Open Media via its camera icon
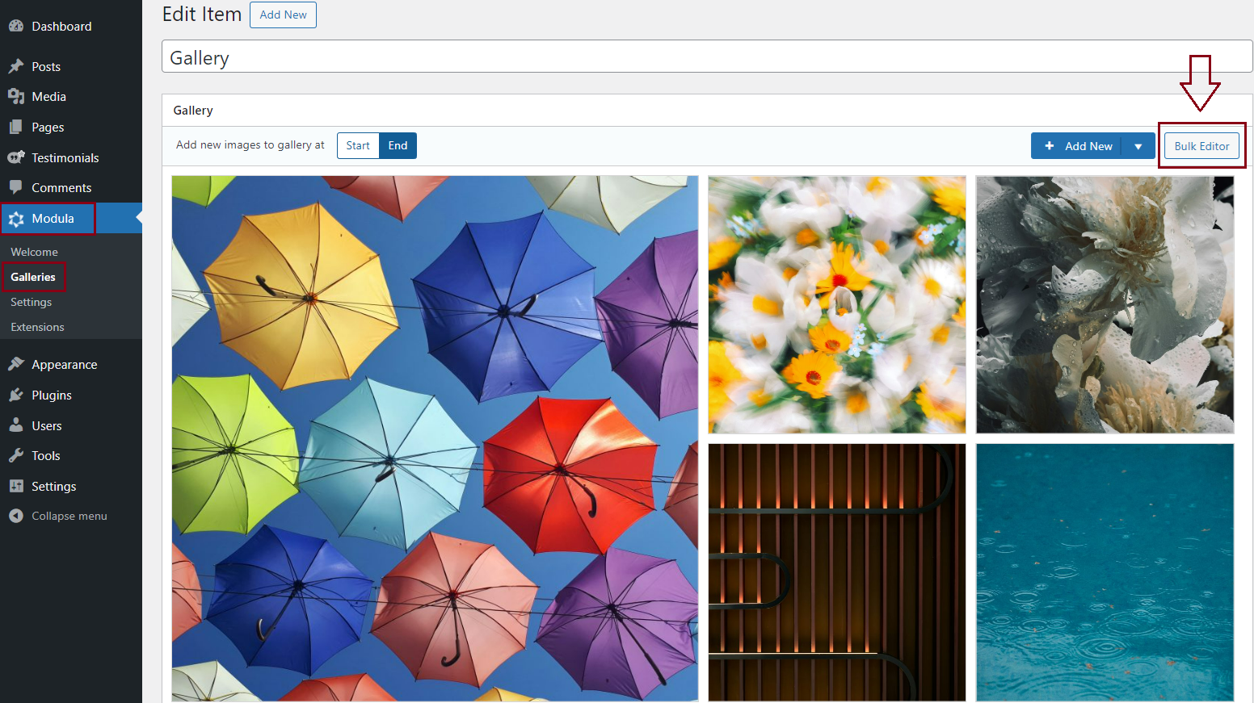 (x=15, y=97)
